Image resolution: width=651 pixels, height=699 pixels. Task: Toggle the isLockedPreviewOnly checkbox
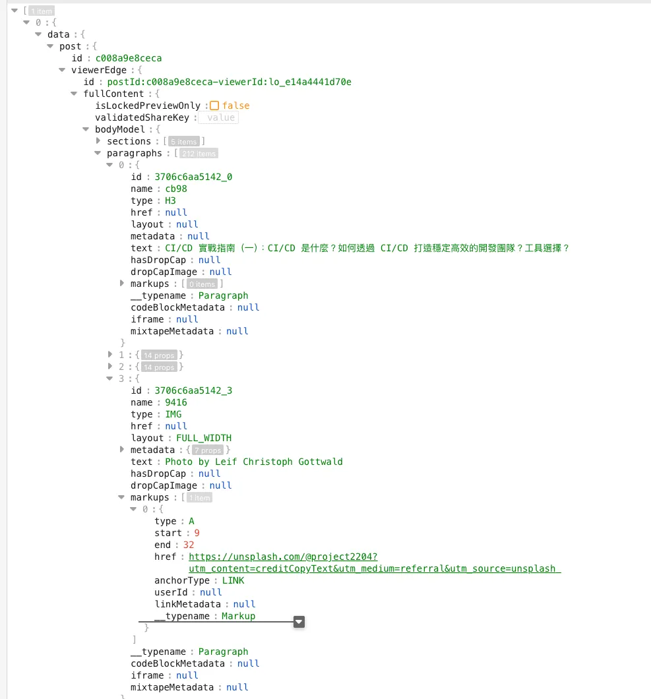214,106
